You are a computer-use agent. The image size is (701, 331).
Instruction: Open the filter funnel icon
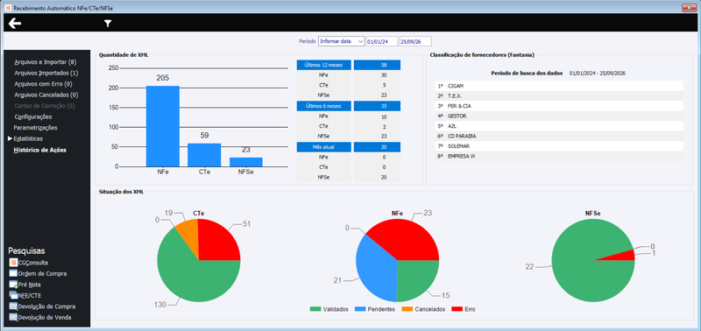tap(108, 24)
